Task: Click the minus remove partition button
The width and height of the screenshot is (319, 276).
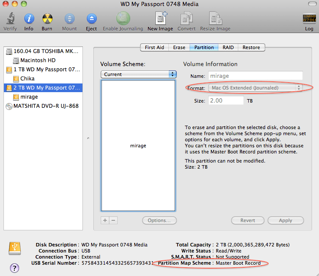Action: pyautogui.click(x=113, y=220)
